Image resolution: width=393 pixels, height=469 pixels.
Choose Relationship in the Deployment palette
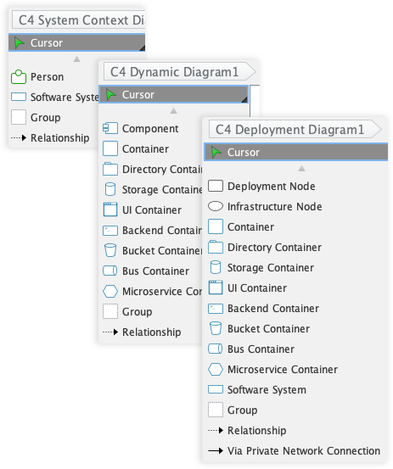pyautogui.click(x=247, y=430)
